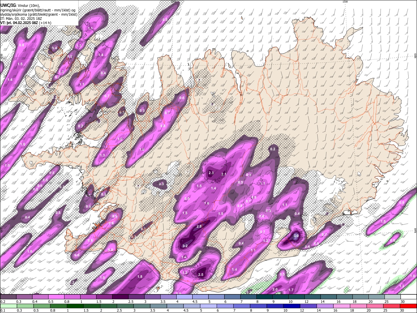
Task: Click the 2.3 value in the central highlands
Action: click(211, 173)
